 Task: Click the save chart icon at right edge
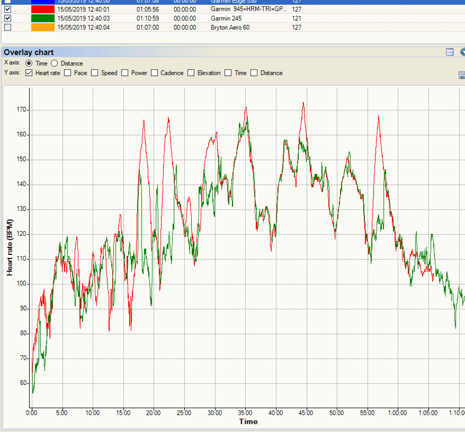[x=462, y=75]
